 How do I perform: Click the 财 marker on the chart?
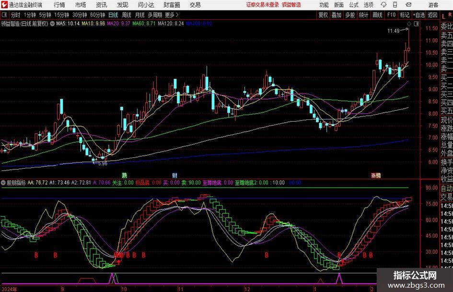[174, 175]
